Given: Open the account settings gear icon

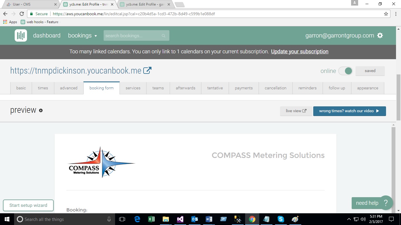Looking at the screenshot, I should tap(380, 35).
